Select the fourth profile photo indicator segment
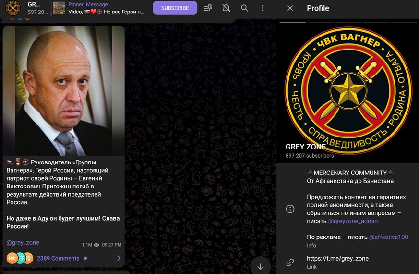The image size is (419, 274). [376, 22]
